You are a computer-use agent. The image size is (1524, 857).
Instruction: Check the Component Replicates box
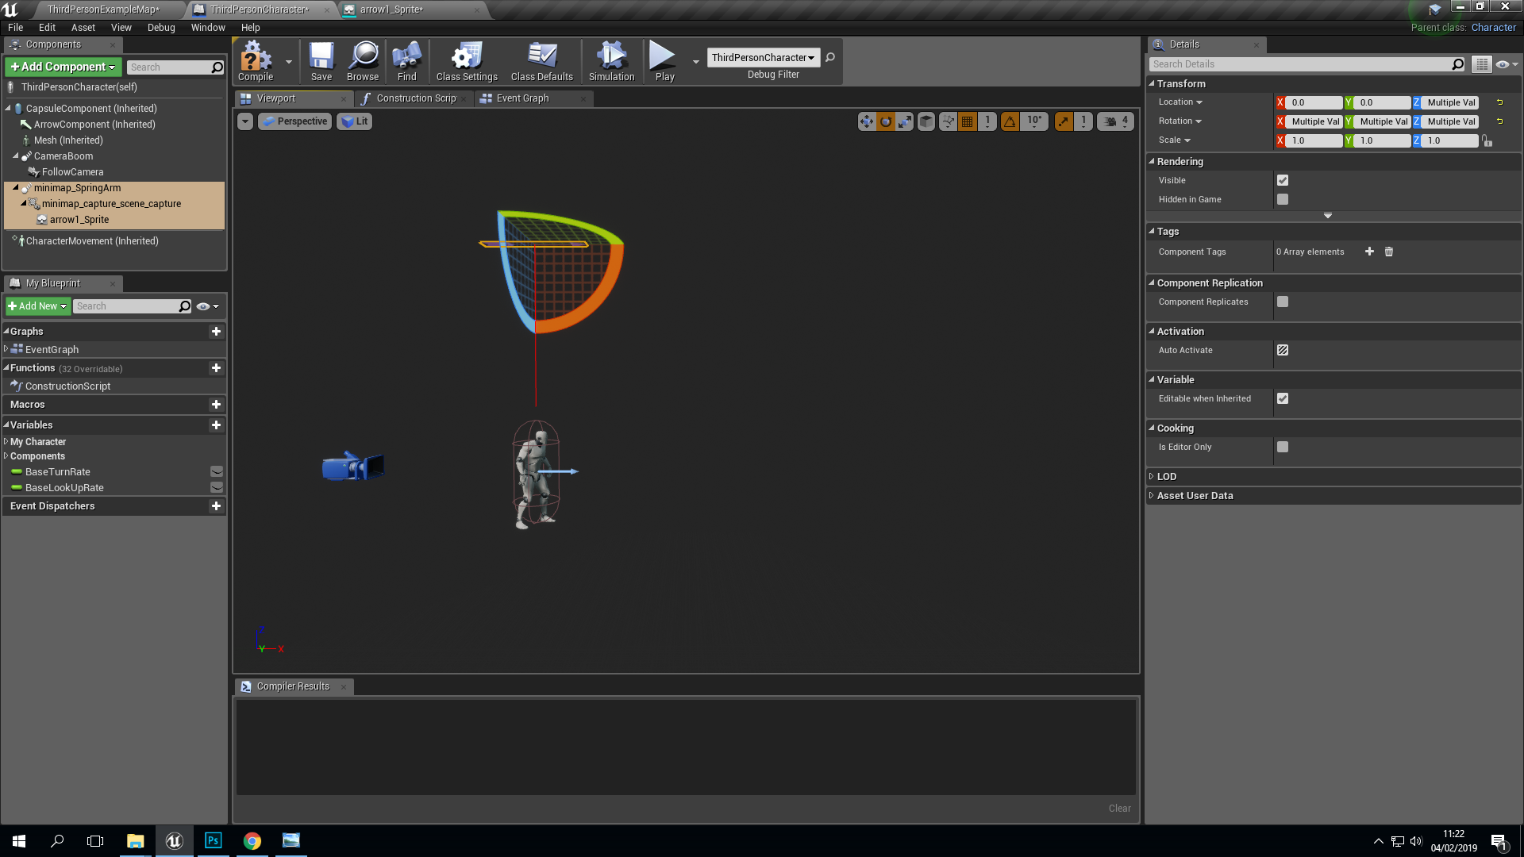(x=1283, y=302)
